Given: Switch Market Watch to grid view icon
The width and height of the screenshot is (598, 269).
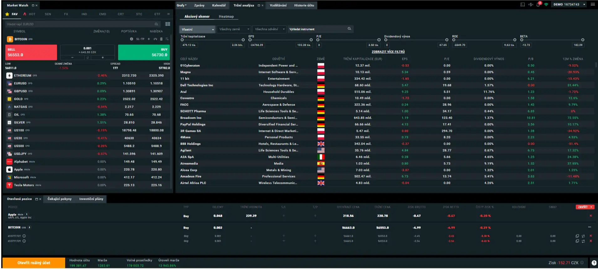Looking at the screenshot, I should point(168,24).
